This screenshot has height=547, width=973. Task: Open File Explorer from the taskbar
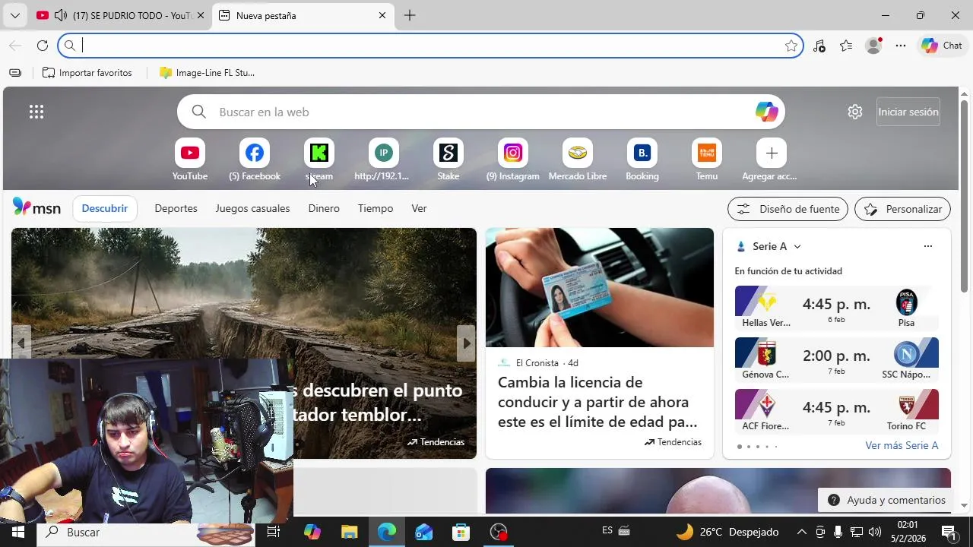pyautogui.click(x=349, y=532)
